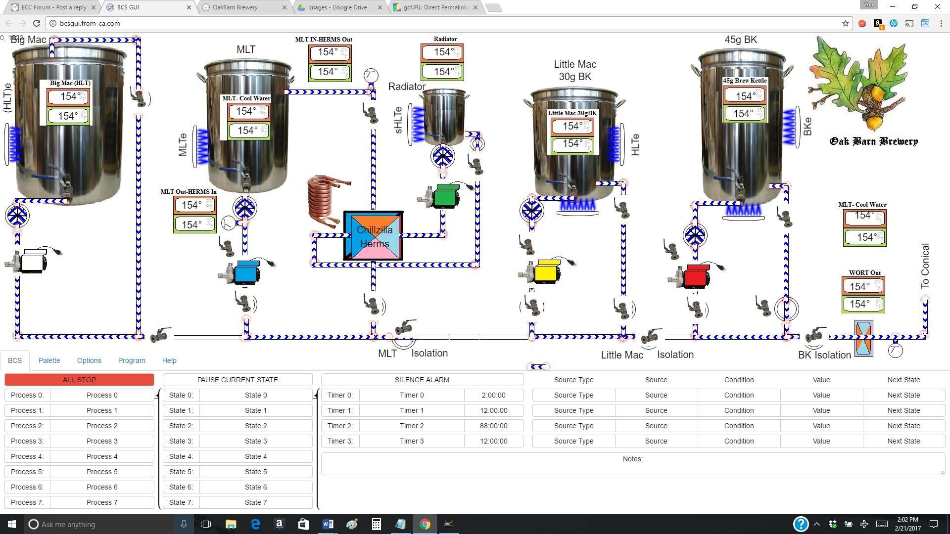Click the WORT Out temperature display
This screenshot has height=534, width=950.
pyautogui.click(x=863, y=295)
